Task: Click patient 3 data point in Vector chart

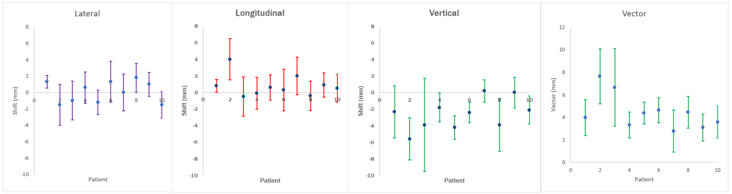Action: (614, 87)
